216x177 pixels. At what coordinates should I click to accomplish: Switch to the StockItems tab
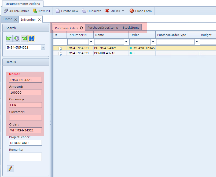pos(131,28)
